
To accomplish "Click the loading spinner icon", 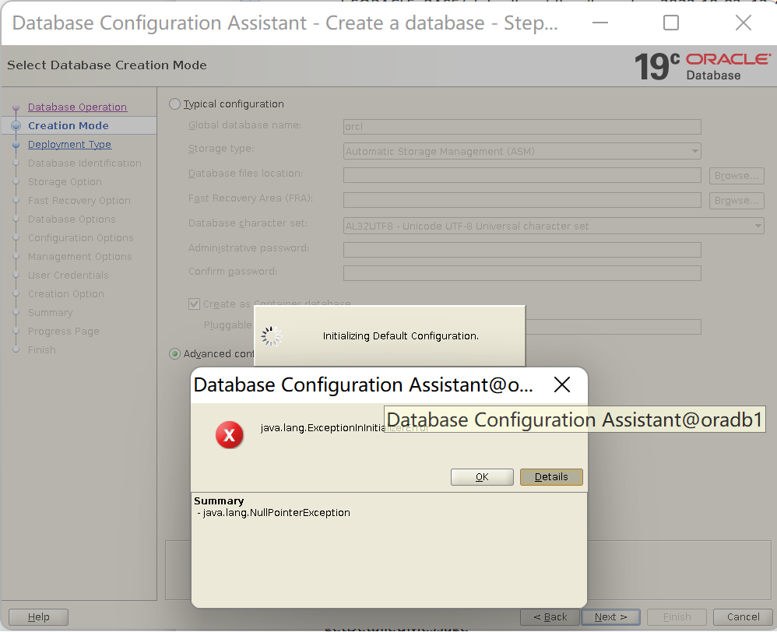I will (x=271, y=335).
